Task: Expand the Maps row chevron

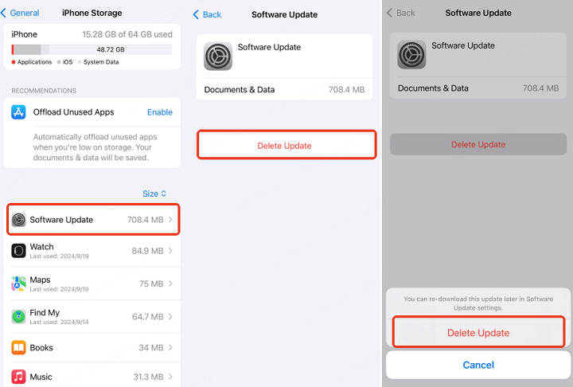Action: (x=171, y=283)
